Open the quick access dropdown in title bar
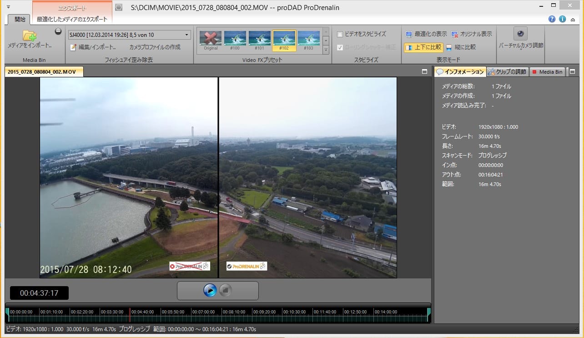 pos(9,7)
